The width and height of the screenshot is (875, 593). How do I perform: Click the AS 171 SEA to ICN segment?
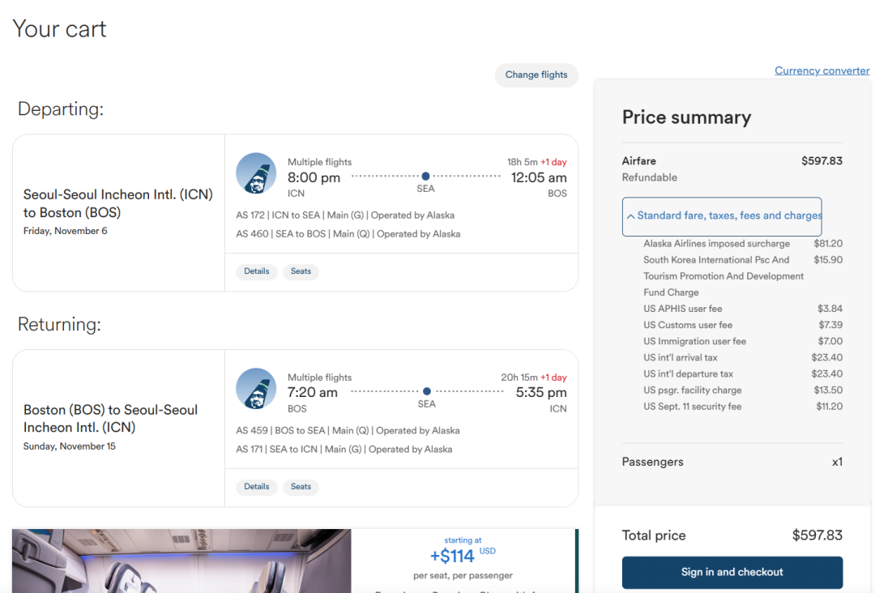pos(344,450)
